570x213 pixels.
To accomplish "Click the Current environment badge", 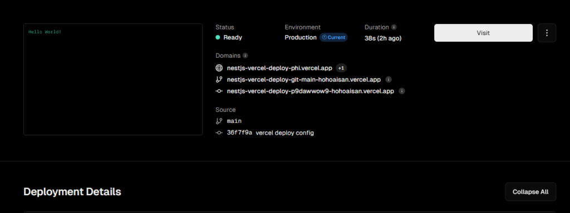I will click(x=333, y=37).
